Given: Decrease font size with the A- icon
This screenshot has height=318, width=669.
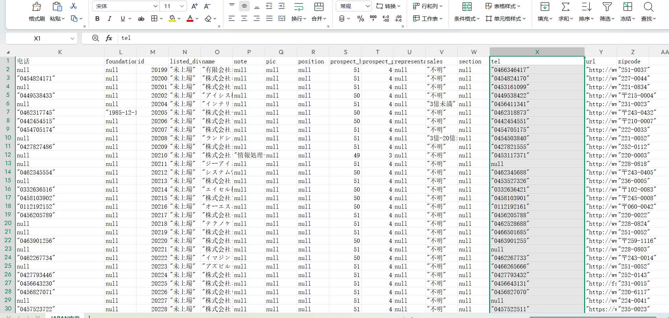Looking at the screenshot, I should (207, 6).
